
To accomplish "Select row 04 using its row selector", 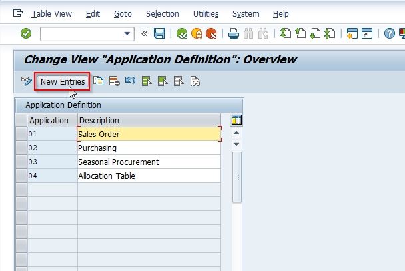I will pos(21,176).
